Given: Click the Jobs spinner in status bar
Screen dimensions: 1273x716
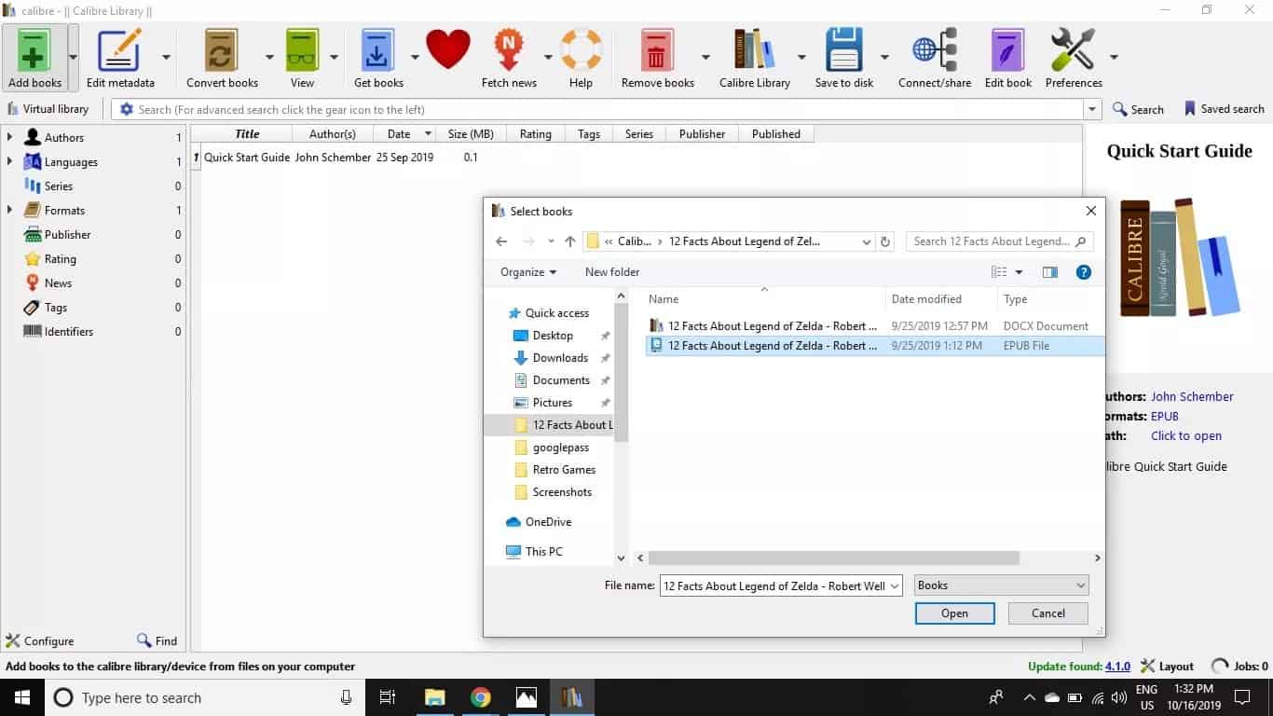Looking at the screenshot, I should [x=1219, y=667].
